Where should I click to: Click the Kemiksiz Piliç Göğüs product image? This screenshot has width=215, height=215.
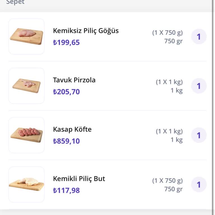(x=27, y=36)
